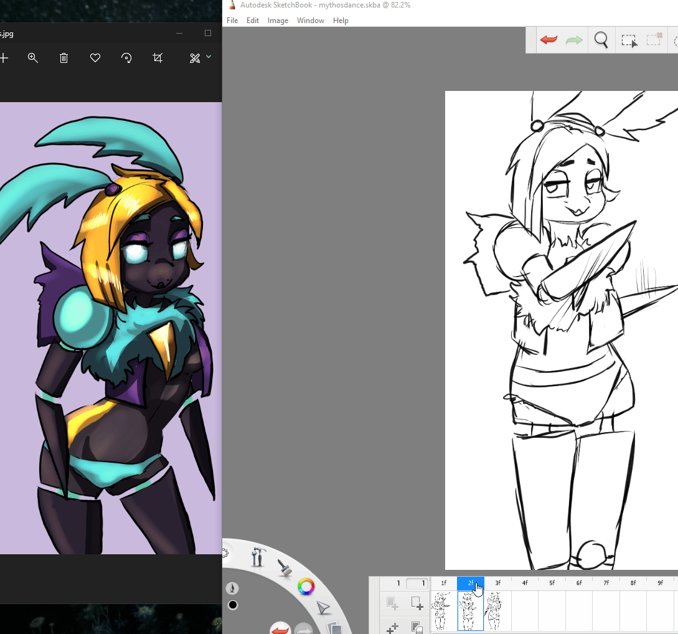Open the Window menu
The image size is (678, 634).
(x=310, y=21)
